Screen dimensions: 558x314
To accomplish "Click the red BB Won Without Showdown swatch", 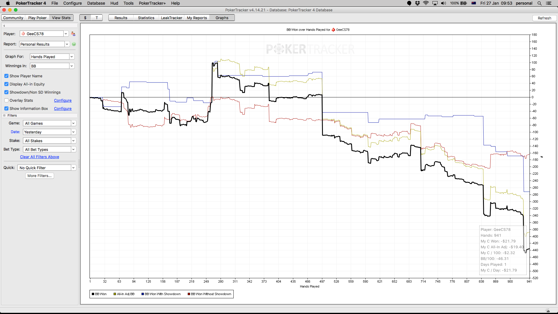I will pos(189,294).
